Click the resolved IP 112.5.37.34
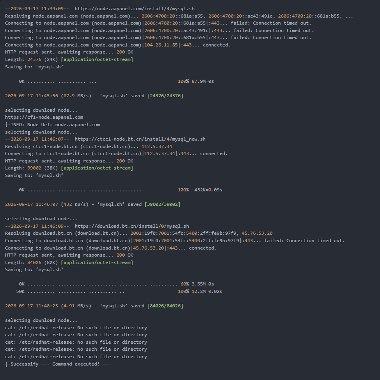380x380 pixels. point(157,146)
